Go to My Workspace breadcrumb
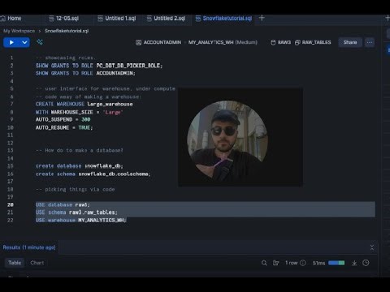 [x=19, y=31]
